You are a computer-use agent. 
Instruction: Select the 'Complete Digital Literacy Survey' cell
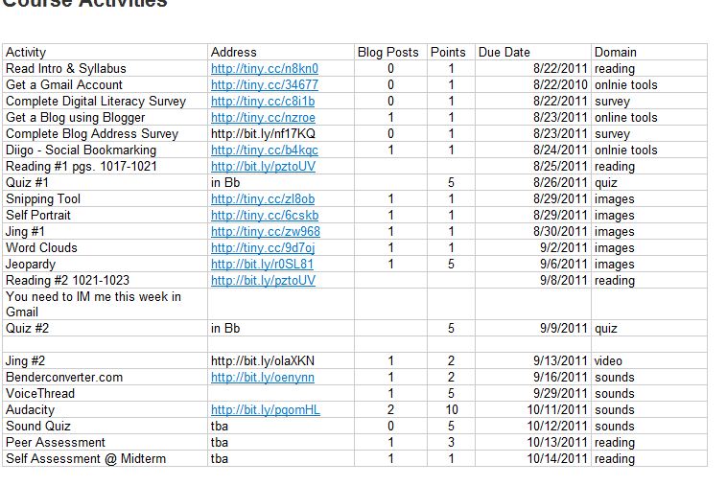(105, 101)
